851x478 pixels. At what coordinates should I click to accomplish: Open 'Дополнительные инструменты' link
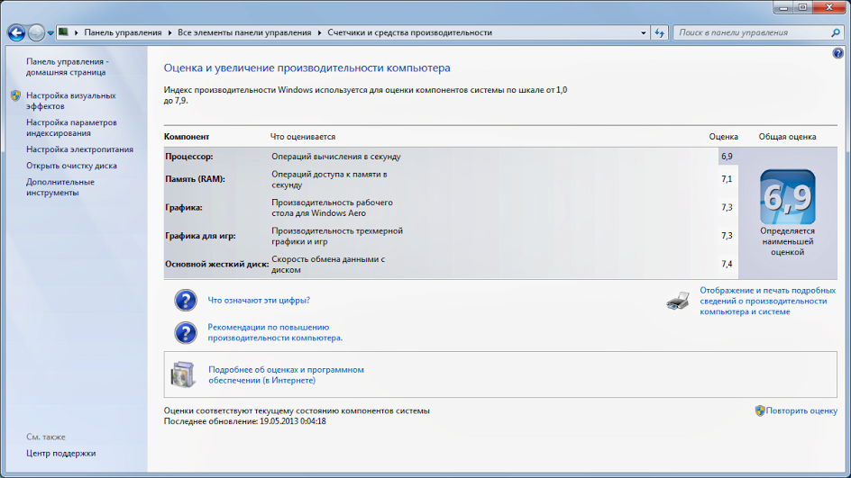[x=60, y=187]
